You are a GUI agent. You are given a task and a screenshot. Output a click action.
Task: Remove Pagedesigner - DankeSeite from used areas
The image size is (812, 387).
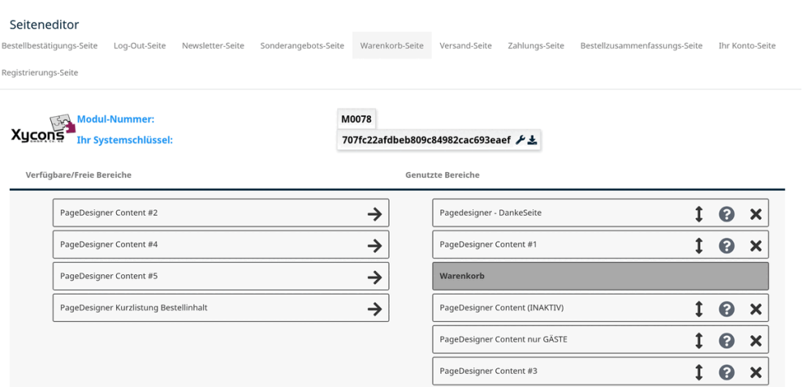755,213
